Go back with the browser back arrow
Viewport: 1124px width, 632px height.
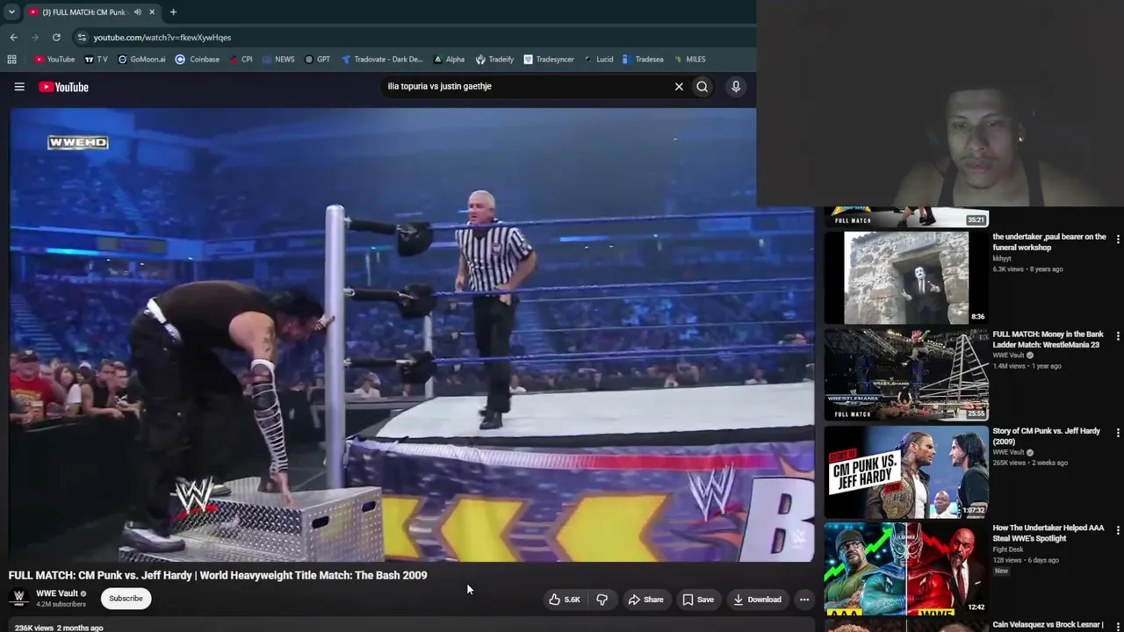(x=14, y=38)
